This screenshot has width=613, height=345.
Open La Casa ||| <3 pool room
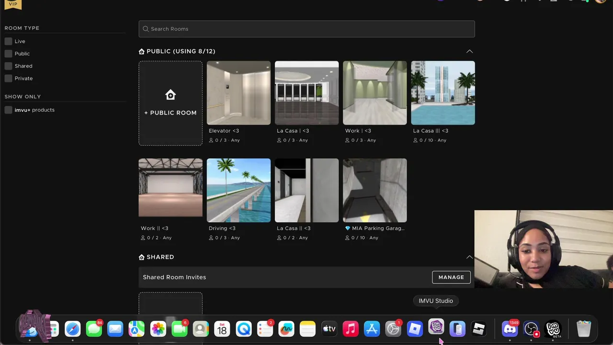click(x=443, y=92)
